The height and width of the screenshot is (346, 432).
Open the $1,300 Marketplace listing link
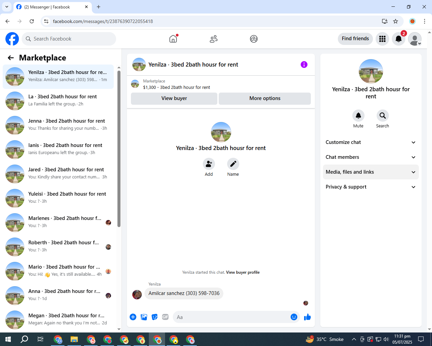(x=177, y=87)
